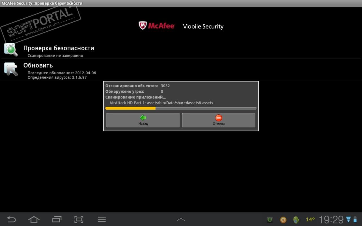Click the Отмена cancel button
Image resolution: width=362 pixels, height=226 pixels.
point(219,120)
